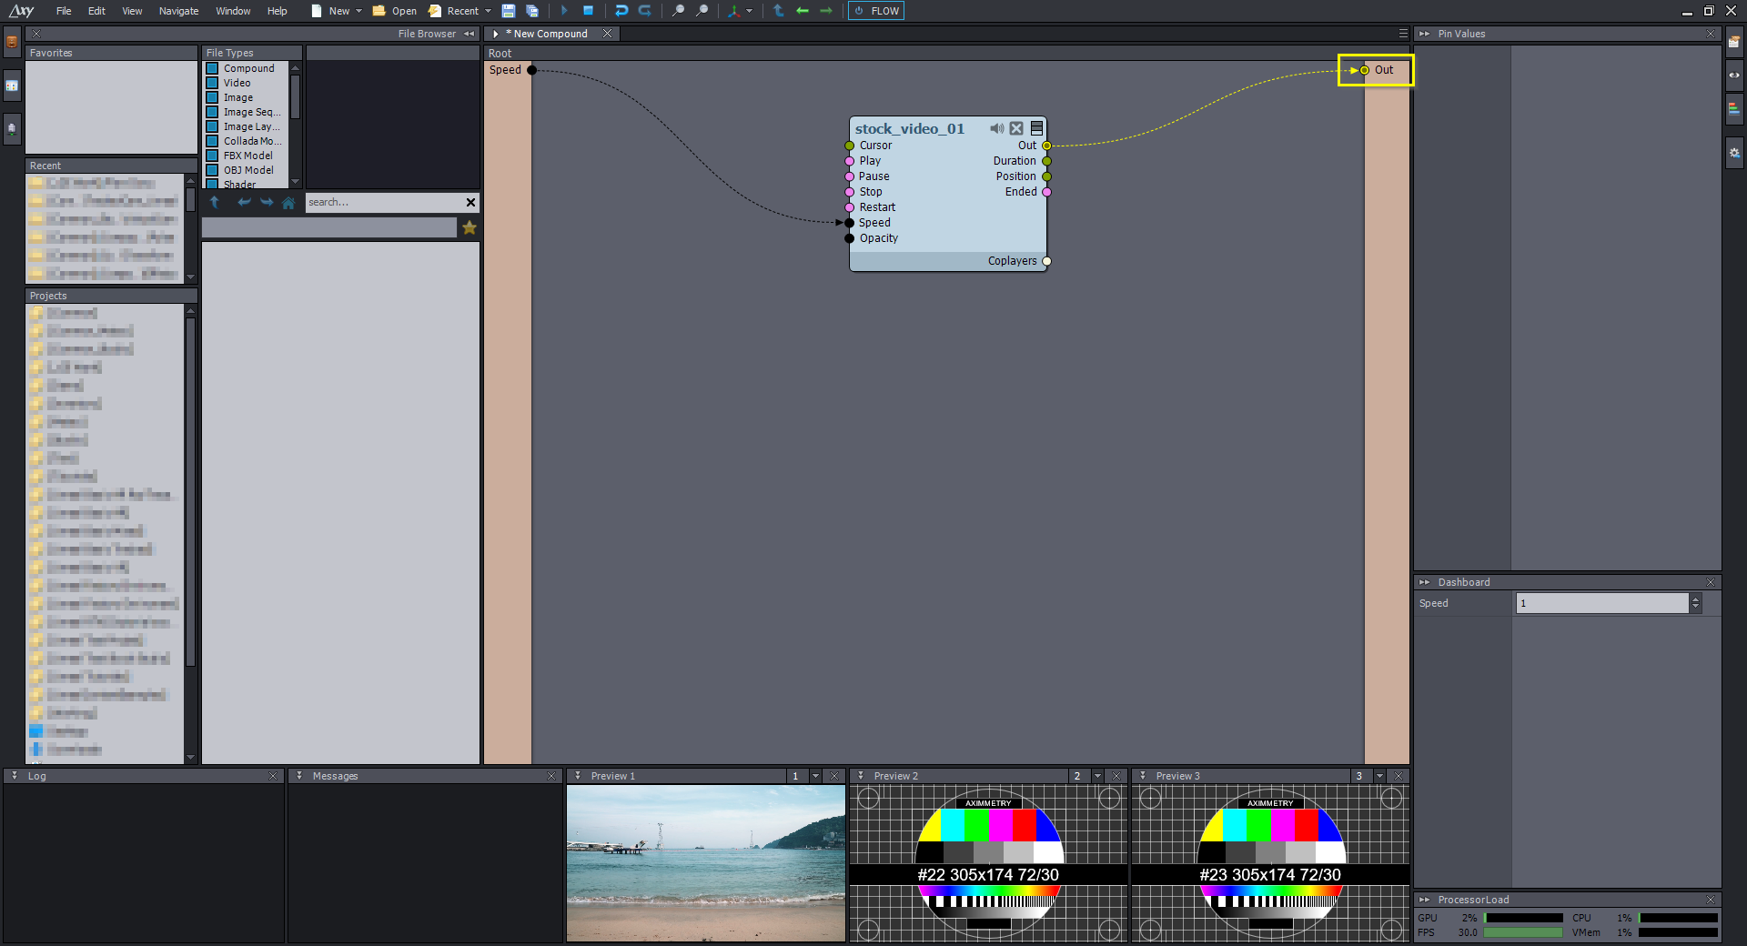Click the blue Play toolbar icon
1747x946 pixels.
pyautogui.click(x=564, y=11)
